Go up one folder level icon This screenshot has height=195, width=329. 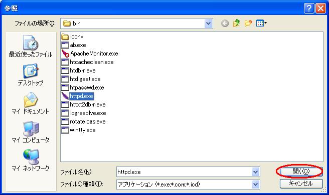237,23
